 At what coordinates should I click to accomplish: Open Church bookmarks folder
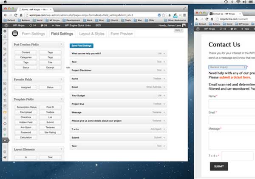pyautogui.click(x=113, y=20)
